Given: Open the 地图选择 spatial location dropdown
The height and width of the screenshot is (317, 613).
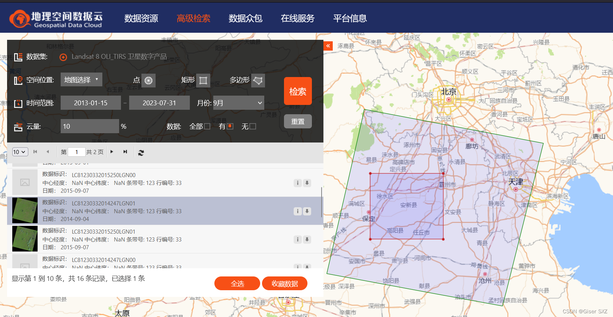Looking at the screenshot, I should [81, 80].
